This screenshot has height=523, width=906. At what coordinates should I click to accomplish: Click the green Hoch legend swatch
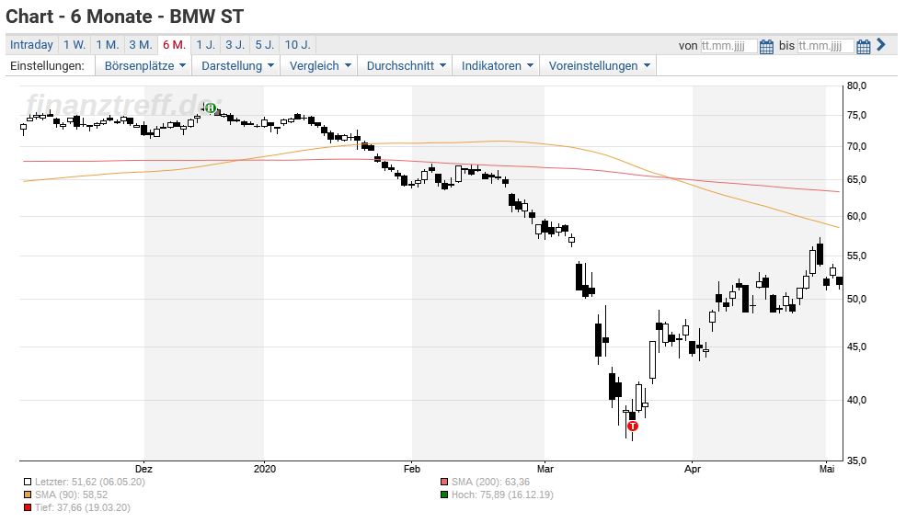[x=443, y=495]
